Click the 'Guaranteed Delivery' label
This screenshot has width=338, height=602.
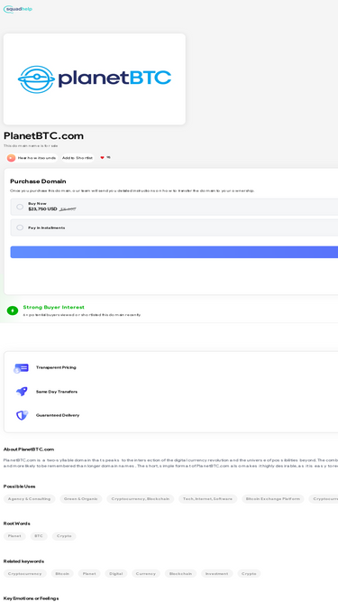(x=58, y=415)
